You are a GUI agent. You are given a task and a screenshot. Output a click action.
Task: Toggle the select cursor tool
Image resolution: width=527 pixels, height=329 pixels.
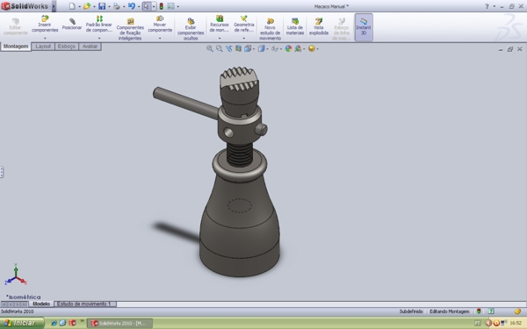(147, 6)
